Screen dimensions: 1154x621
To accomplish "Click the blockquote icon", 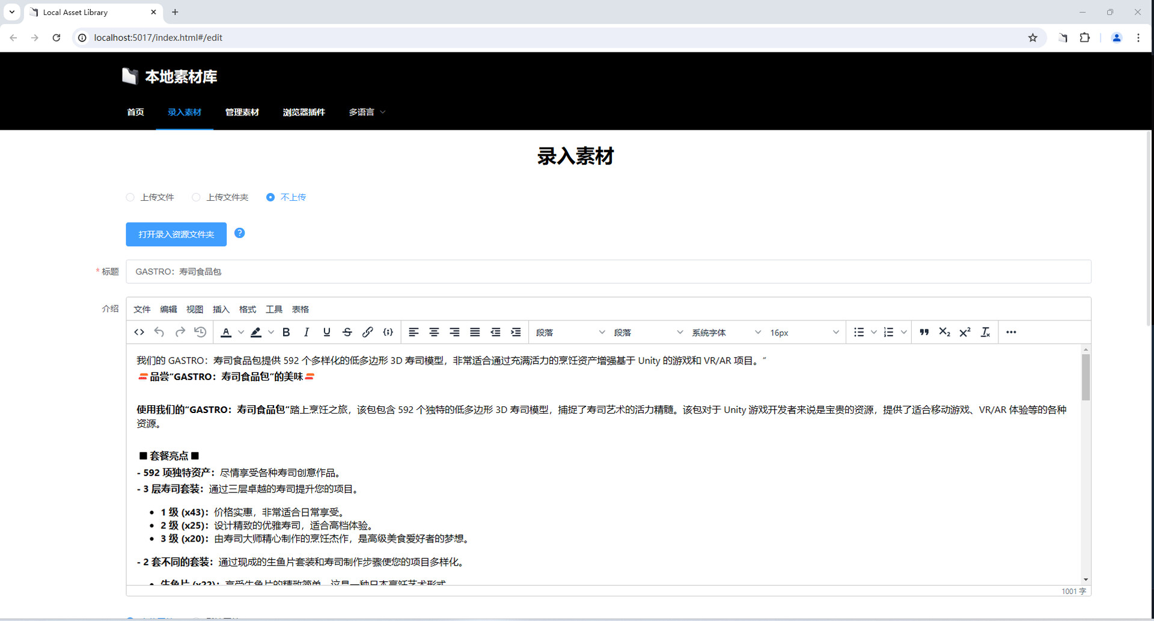I will (x=924, y=332).
